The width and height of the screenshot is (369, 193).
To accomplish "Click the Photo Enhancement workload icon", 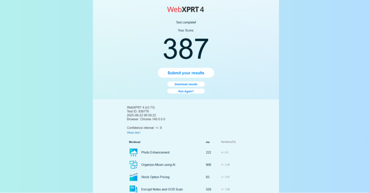I will (133, 152).
